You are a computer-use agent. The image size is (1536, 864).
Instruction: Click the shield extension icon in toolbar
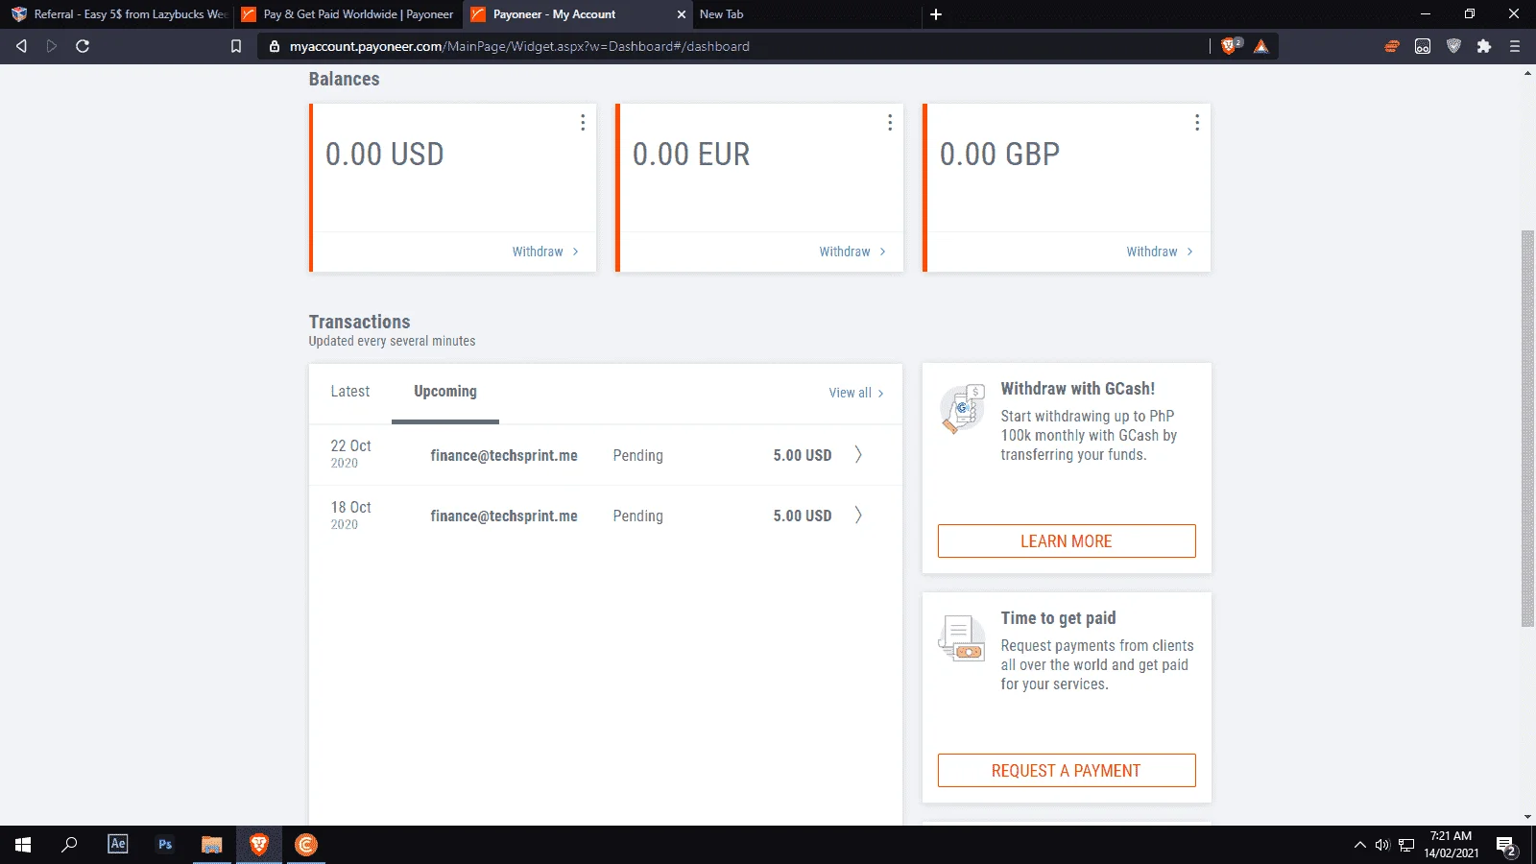pos(1453,46)
